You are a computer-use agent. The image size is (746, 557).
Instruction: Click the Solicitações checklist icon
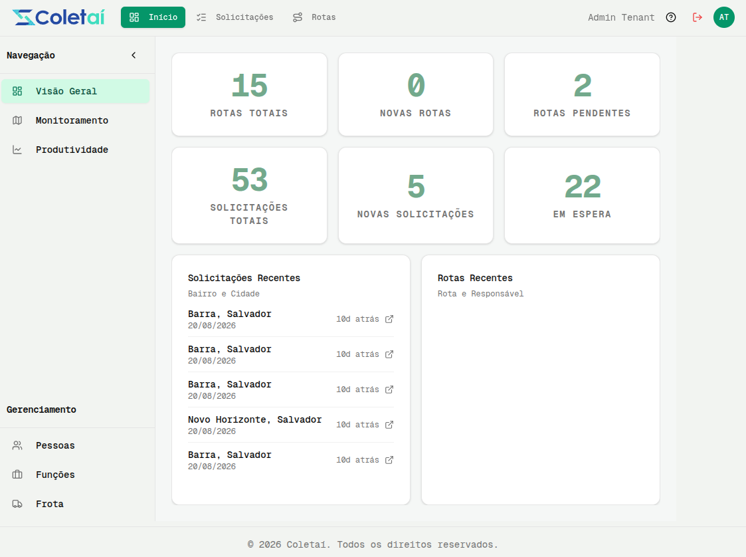pyautogui.click(x=201, y=17)
